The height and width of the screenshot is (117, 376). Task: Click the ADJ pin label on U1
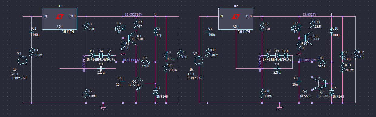pos(59,27)
